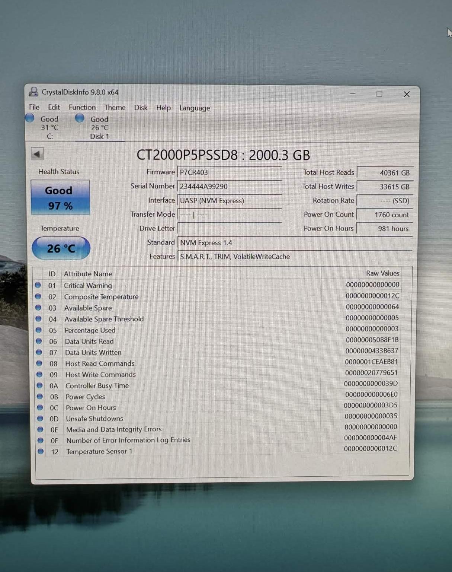The height and width of the screenshot is (572, 452).
Task: Click the empty Drive Letter field
Action: [x=230, y=228]
